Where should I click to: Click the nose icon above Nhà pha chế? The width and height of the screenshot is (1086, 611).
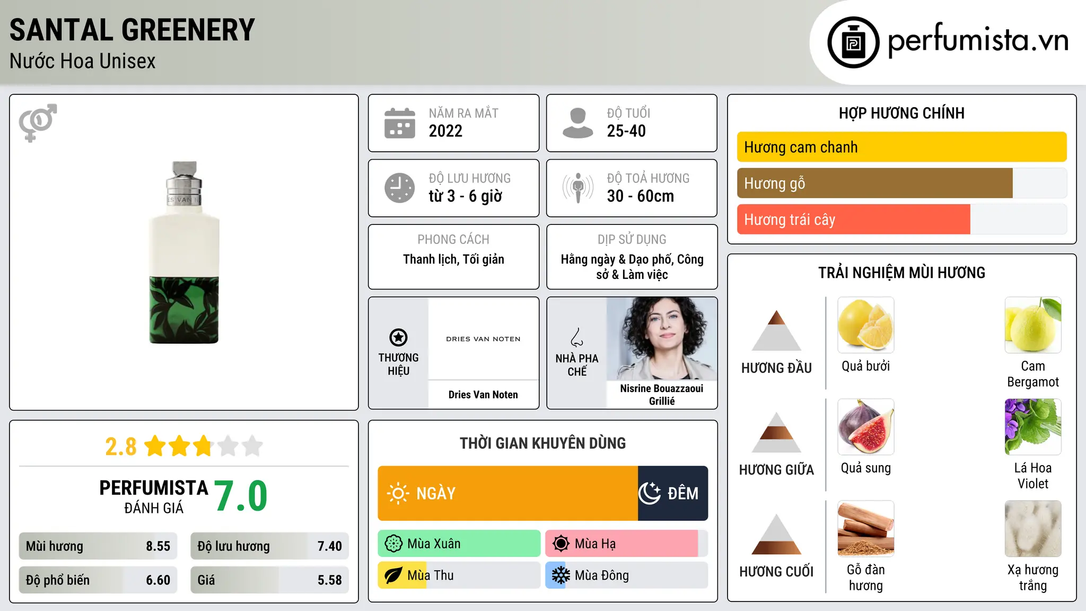coord(577,337)
